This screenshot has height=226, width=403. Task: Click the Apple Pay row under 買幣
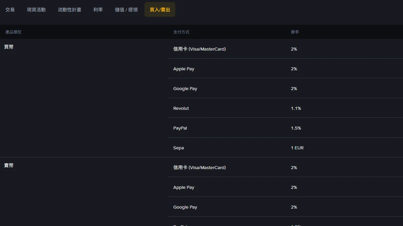(x=285, y=69)
